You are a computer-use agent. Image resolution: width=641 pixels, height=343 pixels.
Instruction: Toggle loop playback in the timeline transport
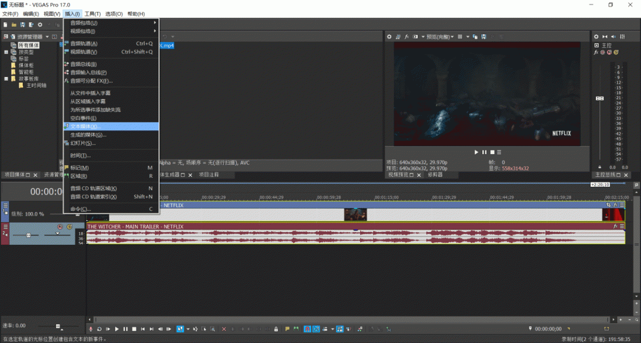99,329
